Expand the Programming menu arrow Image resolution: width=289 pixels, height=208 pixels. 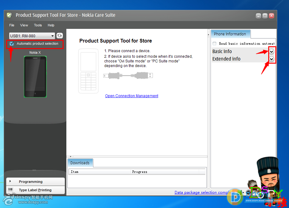point(10,181)
